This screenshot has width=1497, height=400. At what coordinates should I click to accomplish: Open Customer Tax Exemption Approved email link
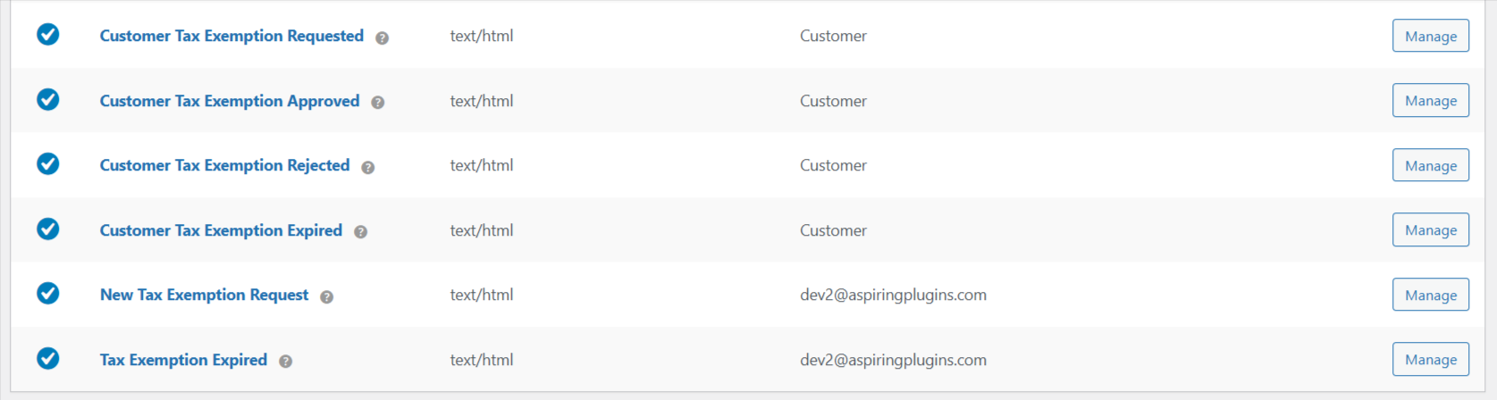(230, 101)
